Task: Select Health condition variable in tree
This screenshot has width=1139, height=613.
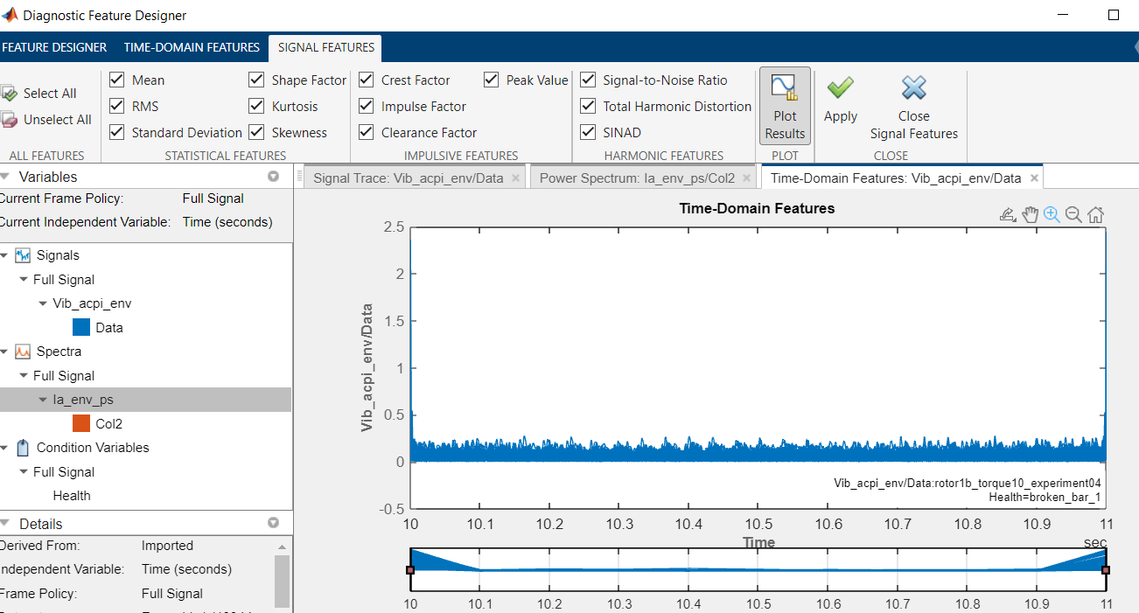Action: coord(72,496)
